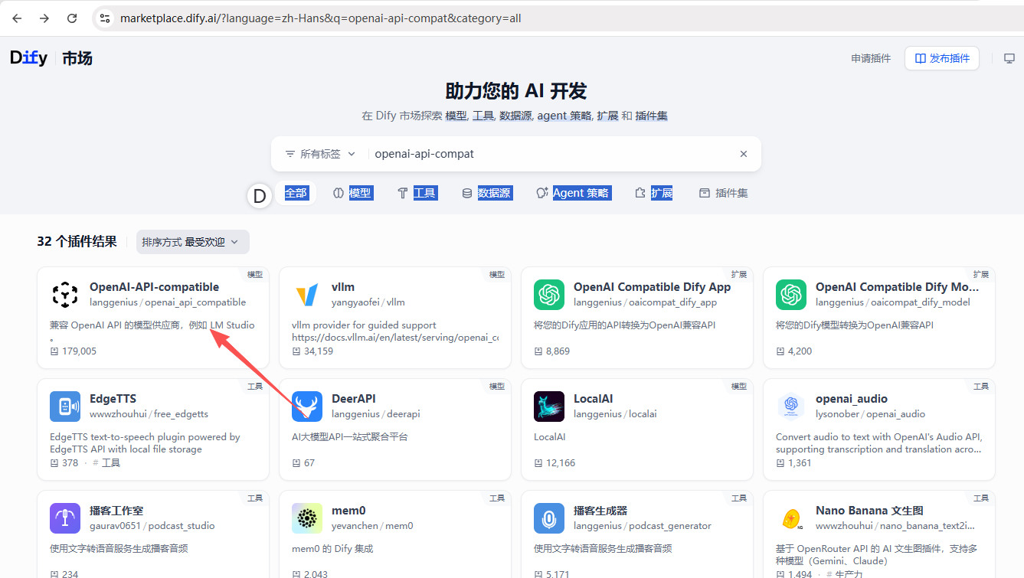The height and width of the screenshot is (578, 1024).
Task: Click the mem0 card title
Action: click(x=348, y=511)
